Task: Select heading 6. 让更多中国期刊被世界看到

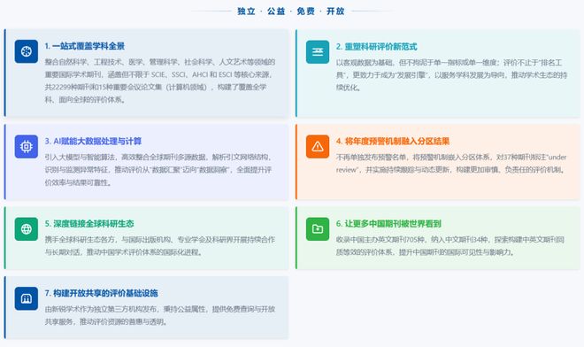Action: 388,224
